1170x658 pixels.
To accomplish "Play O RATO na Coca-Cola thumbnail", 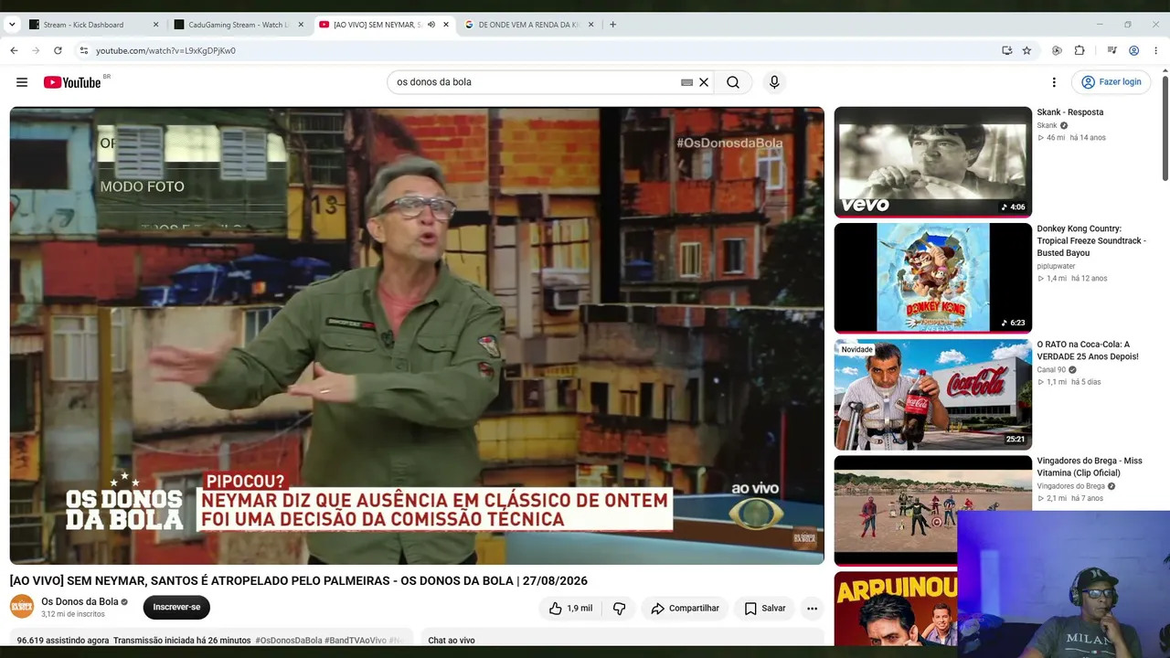I will (932, 394).
